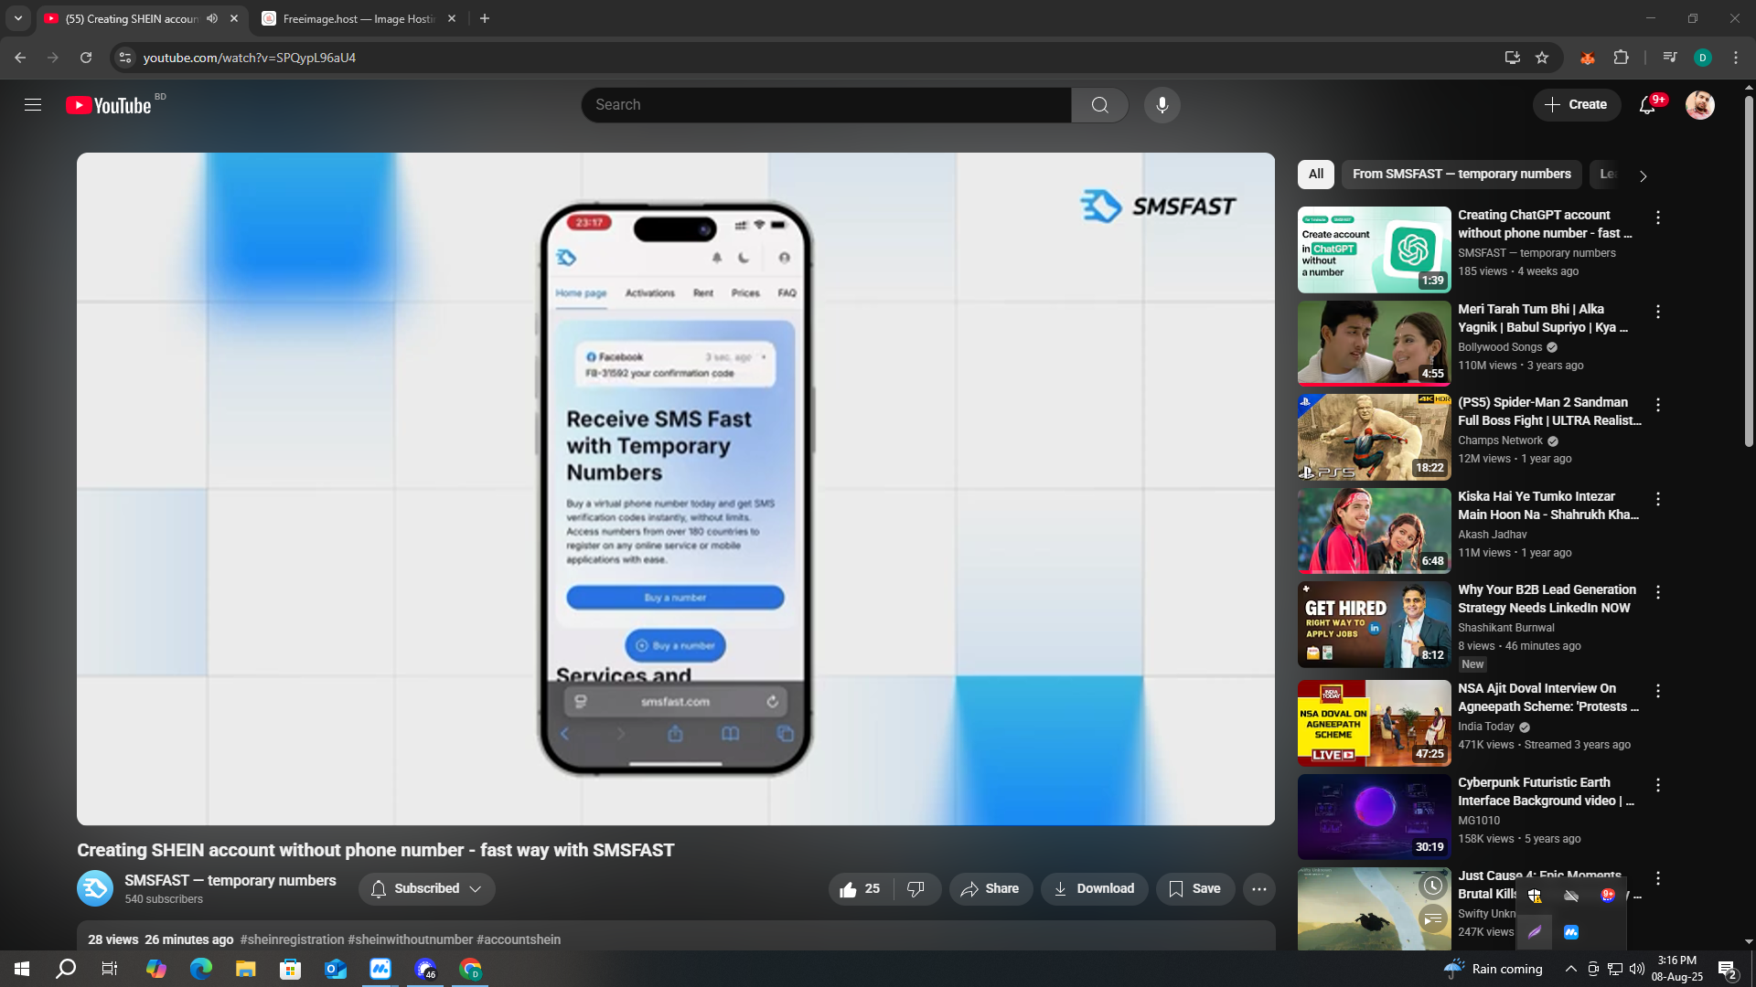Open options for B2B Lead Generation video
The height and width of the screenshot is (987, 1756).
pos(1657,592)
